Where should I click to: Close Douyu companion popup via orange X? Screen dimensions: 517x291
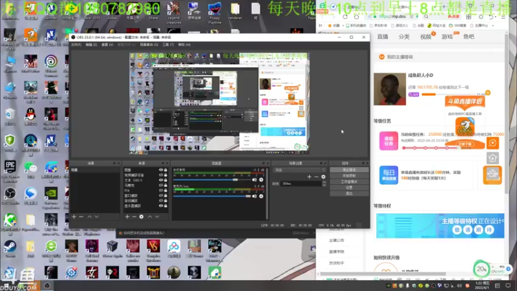coord(488,92)
